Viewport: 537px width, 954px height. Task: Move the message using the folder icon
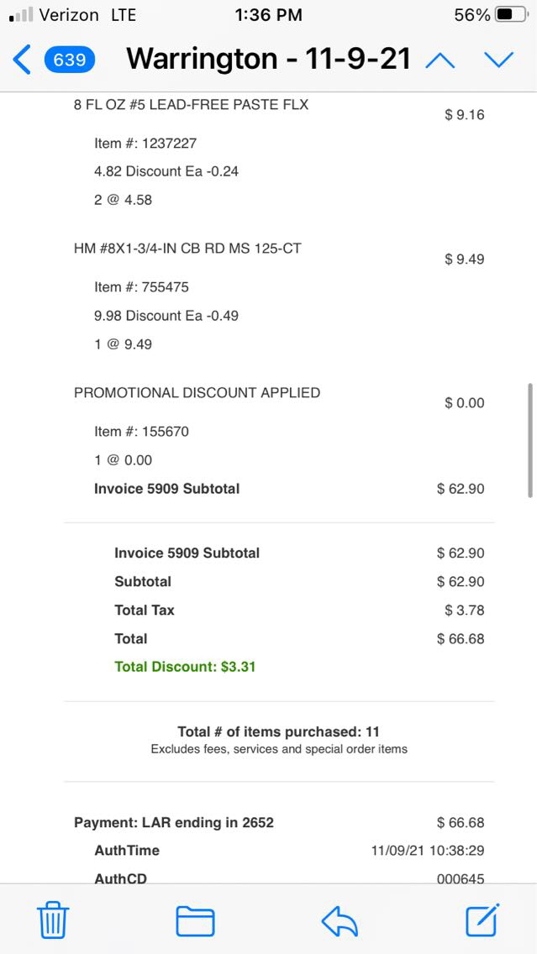tap(195, 920)
